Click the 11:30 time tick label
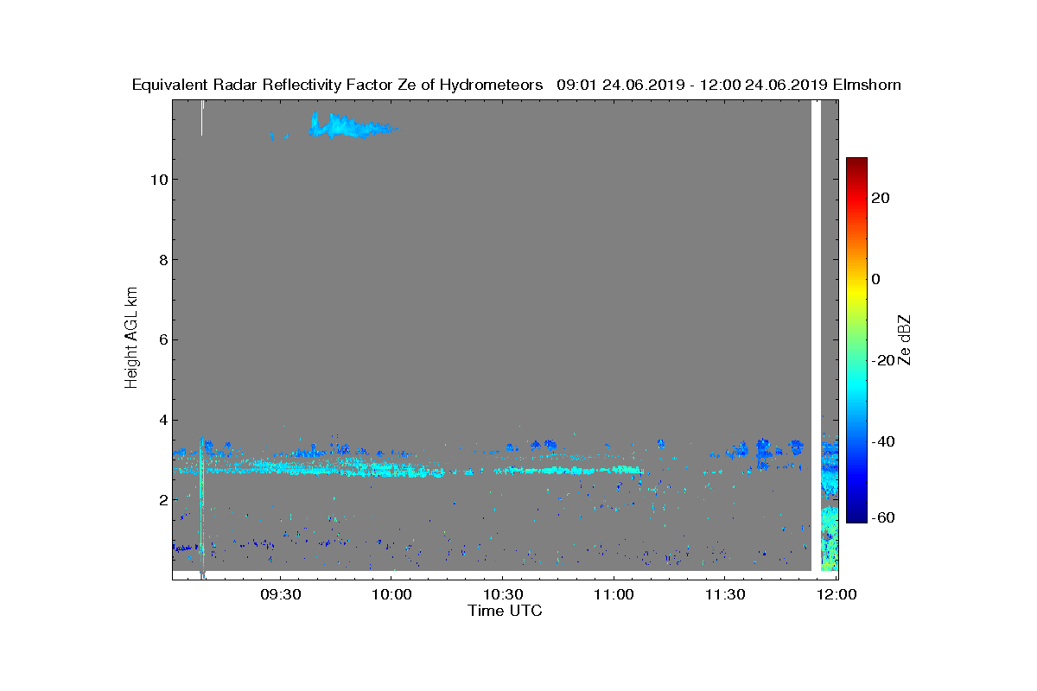The height and width of the screenshot is (691, 1037). 726,594
